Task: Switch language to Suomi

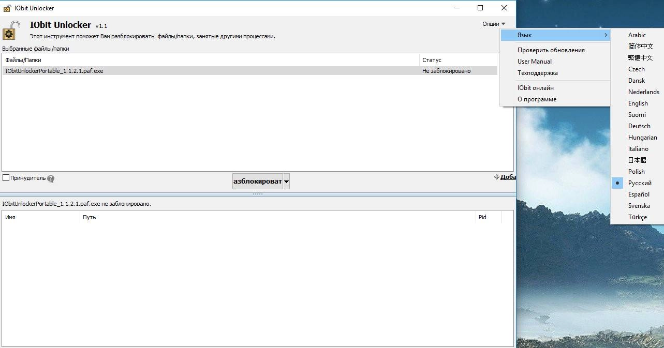Action: coord(637,115)
